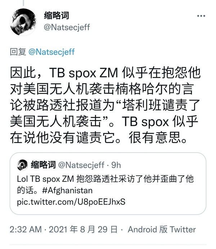The height and width of the screenshot is (249, 216).
Task: Open the three-dot more options menu
Action: pyautogui.click(x=201, y=16)
